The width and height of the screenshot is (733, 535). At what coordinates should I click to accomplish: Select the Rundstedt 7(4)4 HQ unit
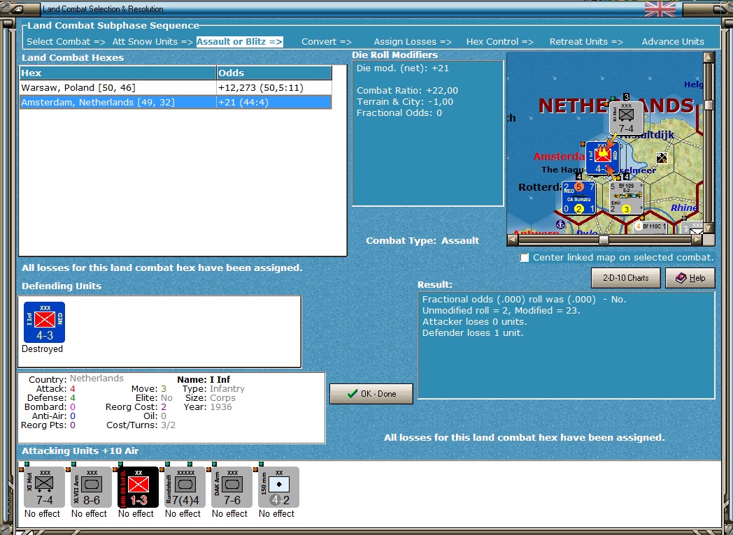[x=185, y=487]
